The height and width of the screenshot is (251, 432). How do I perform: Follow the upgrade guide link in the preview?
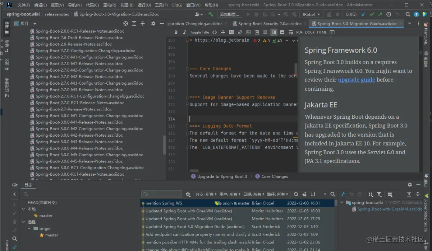pos(356,80)
